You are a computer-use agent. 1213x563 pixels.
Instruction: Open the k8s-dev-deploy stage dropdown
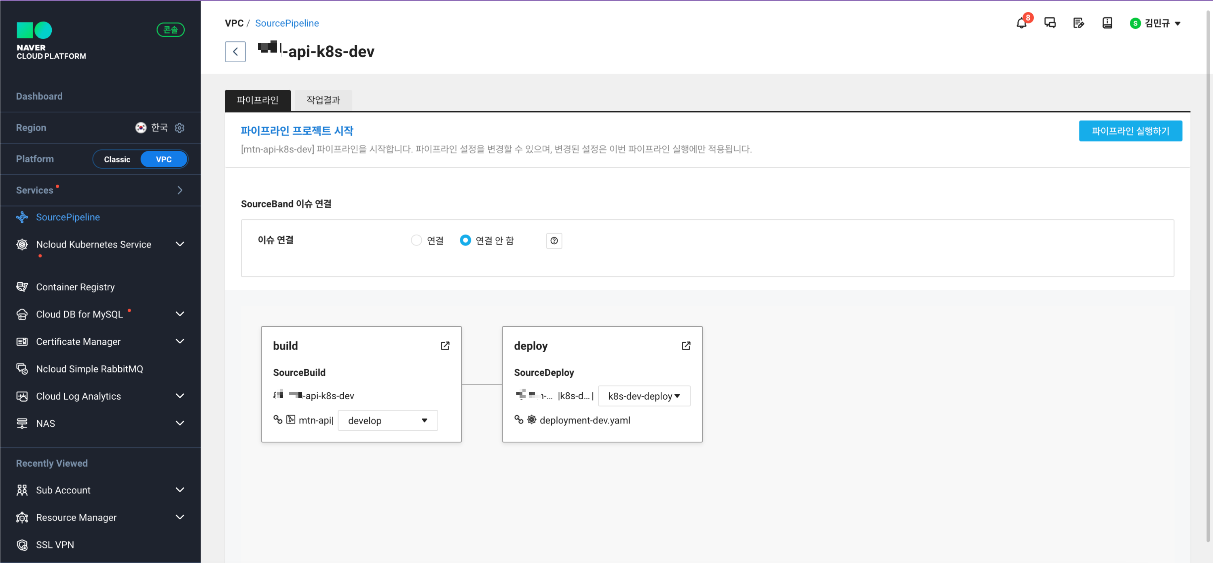click(x=643, y=396)
